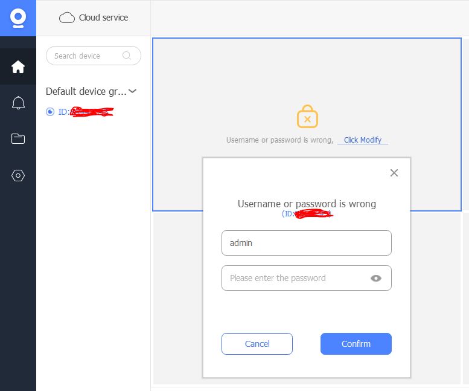Close the wrong password dialog
Image resolution: width=469 pixels, height=391 pixels.
point(394,173)
